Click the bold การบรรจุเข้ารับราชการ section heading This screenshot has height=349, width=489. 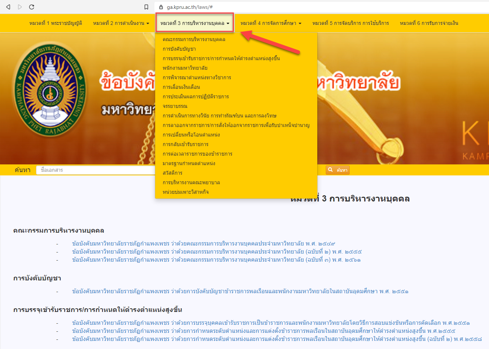point(98,310)
